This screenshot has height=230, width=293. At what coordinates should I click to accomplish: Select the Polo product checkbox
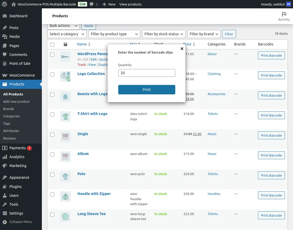(x=52, y=175)
